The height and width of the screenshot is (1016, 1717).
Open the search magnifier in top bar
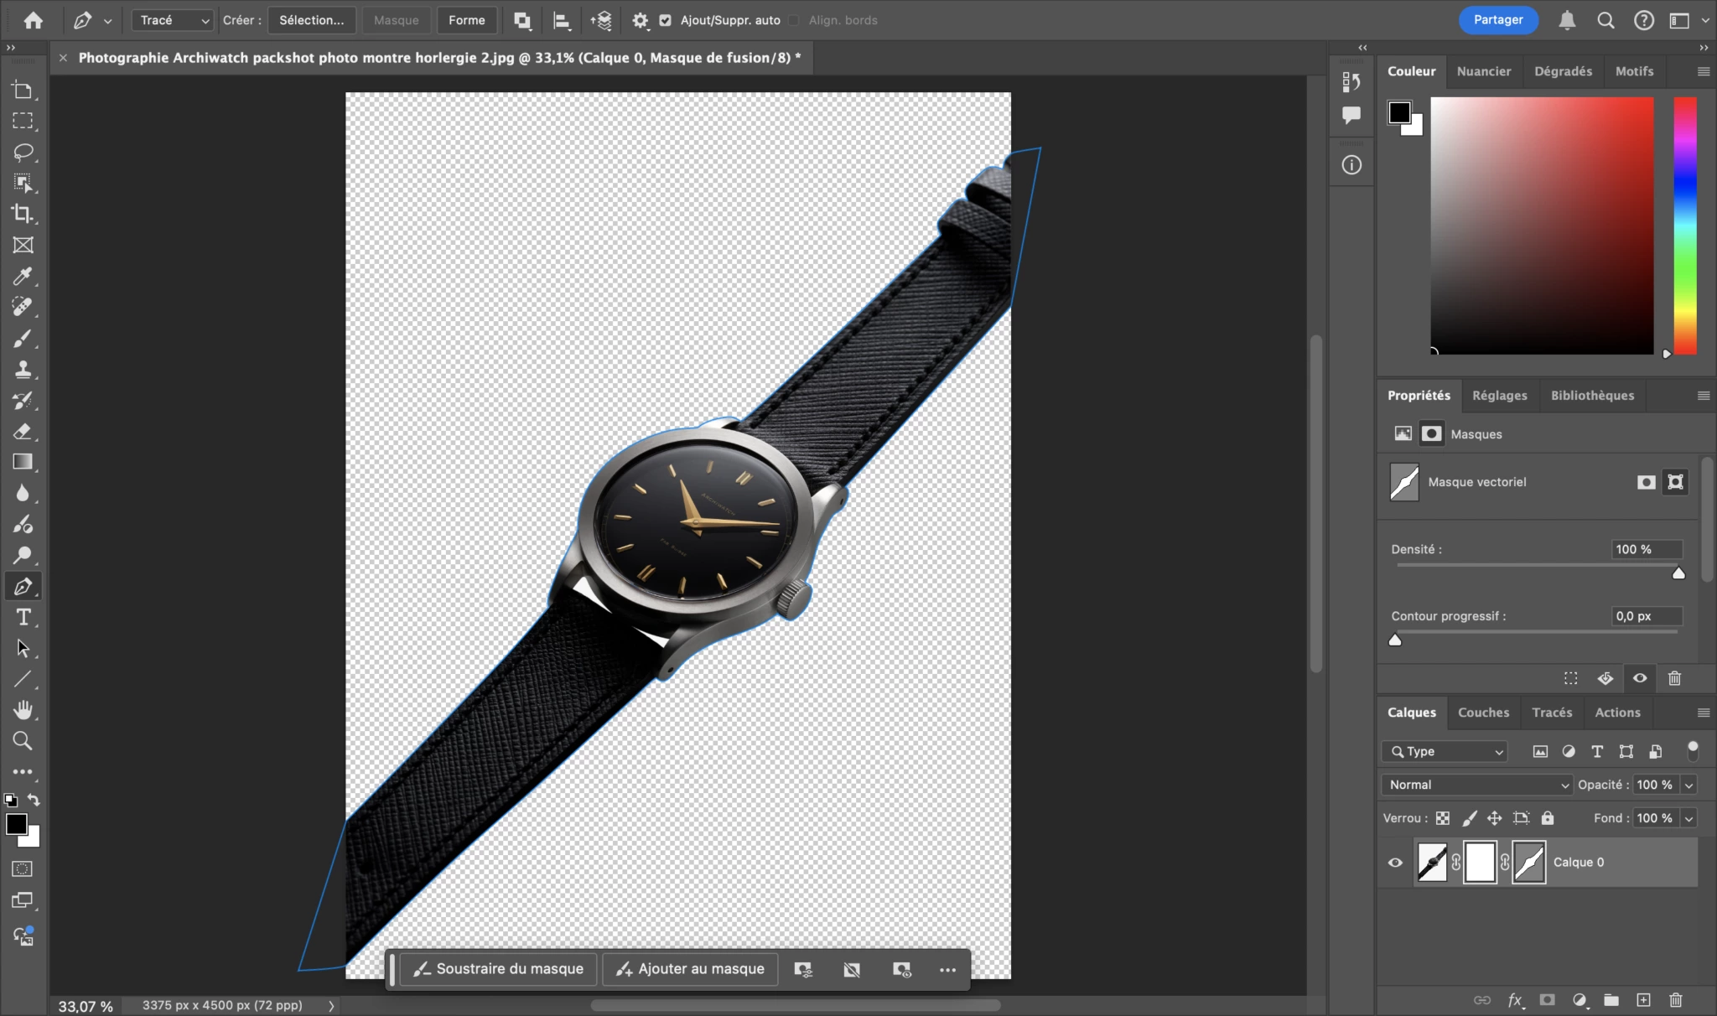pos(1605,20)
